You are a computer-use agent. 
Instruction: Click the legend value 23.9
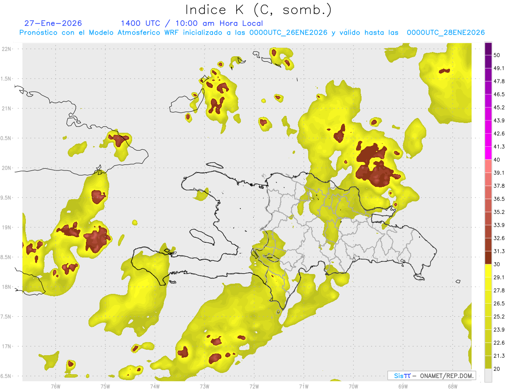pos(500,330)
